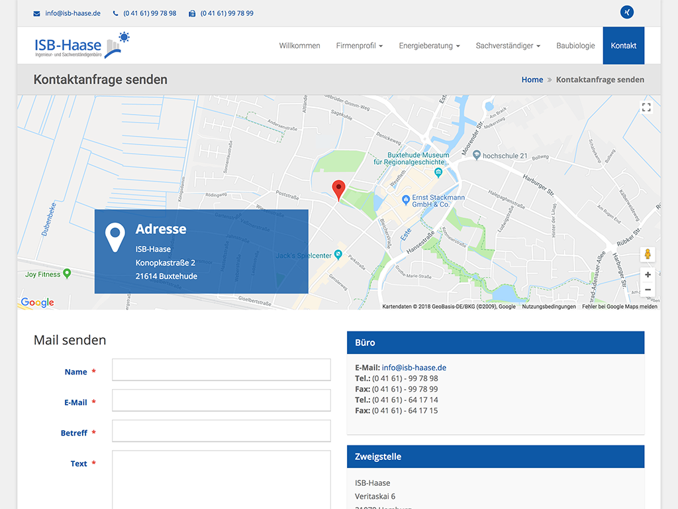Zoom in on the map
The height and width of the screenshot is (509, 678).
point(648,275)
